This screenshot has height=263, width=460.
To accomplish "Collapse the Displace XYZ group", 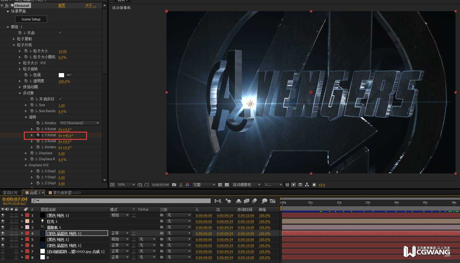I will [x=26, y=165].
